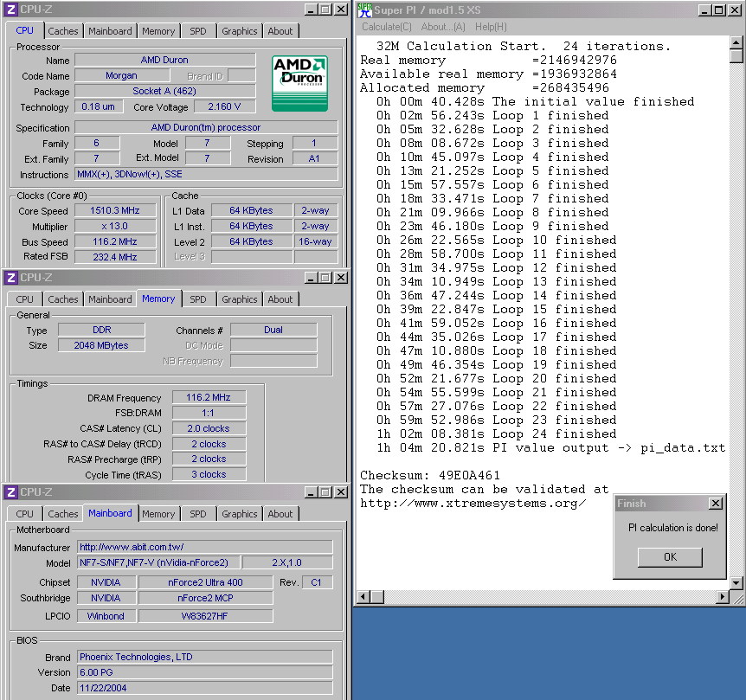The height and width of the screenshot is (700, 746).
Task: Maximize the Super PI window
Action: click(x=719, y=10)
